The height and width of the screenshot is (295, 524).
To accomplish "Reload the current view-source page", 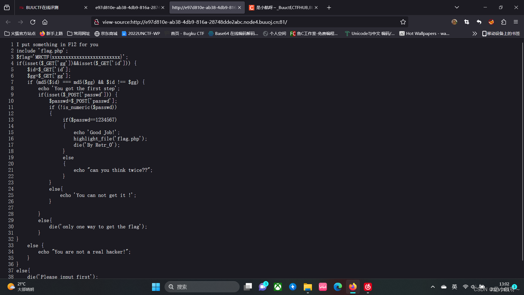I will click(33, 22).
